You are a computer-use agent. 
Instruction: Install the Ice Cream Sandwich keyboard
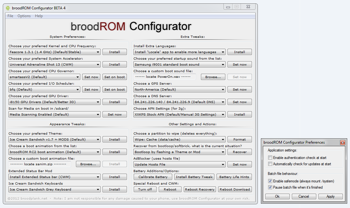click(x=114, y=190)
